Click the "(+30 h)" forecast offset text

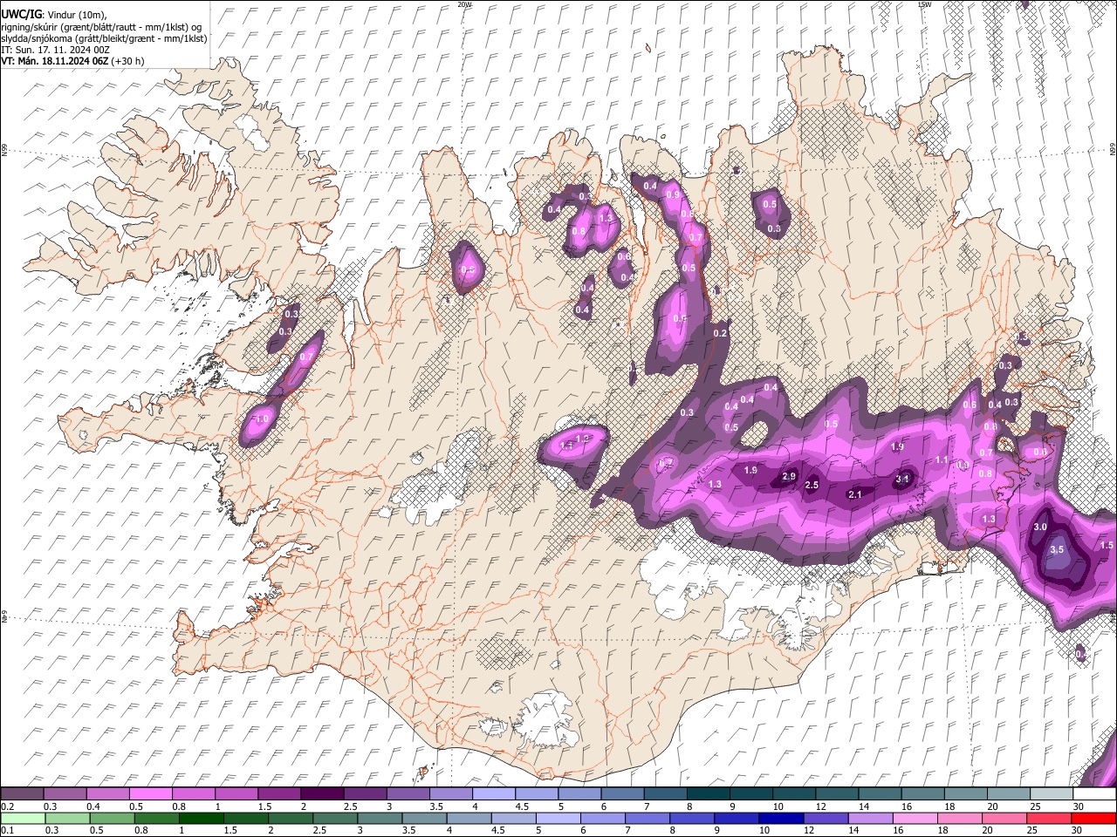click(x=127, y=61)
